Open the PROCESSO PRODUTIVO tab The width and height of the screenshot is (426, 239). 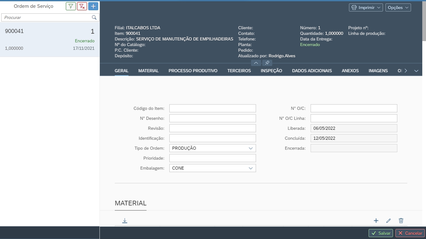pos(193,71)
